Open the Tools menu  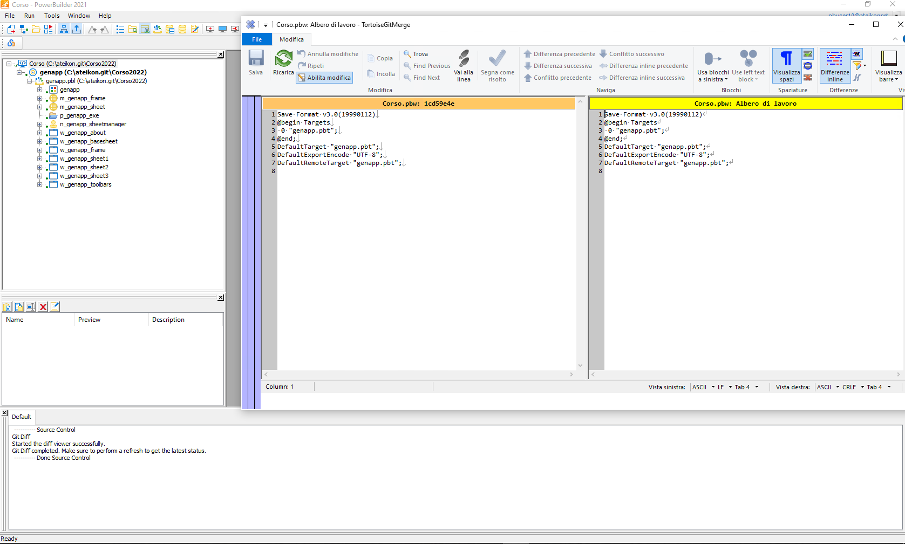pyautogui.click(x=52, y=16)
